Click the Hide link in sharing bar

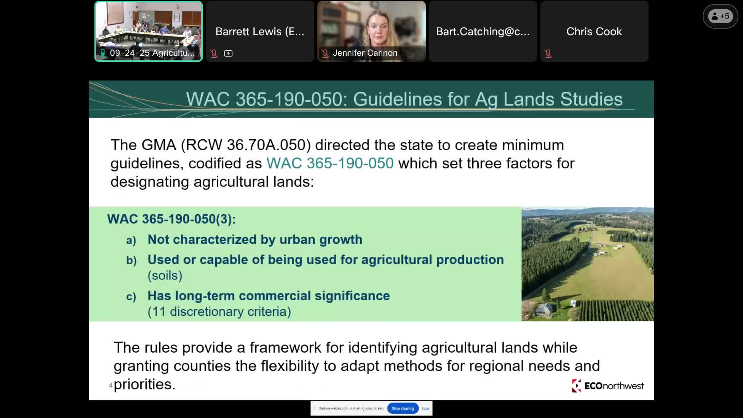coord(425,408)
